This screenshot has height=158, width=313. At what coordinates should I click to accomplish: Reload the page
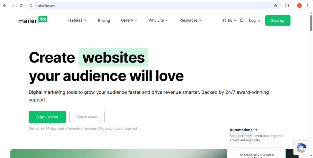tap(21, 5)
